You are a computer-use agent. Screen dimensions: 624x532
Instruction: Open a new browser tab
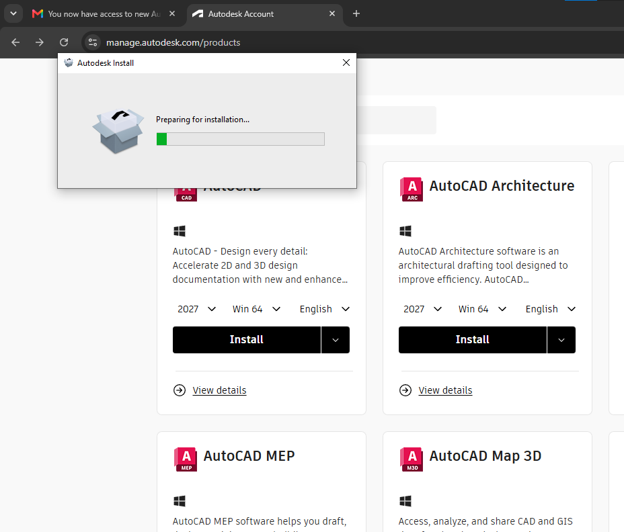click(356, 13)
